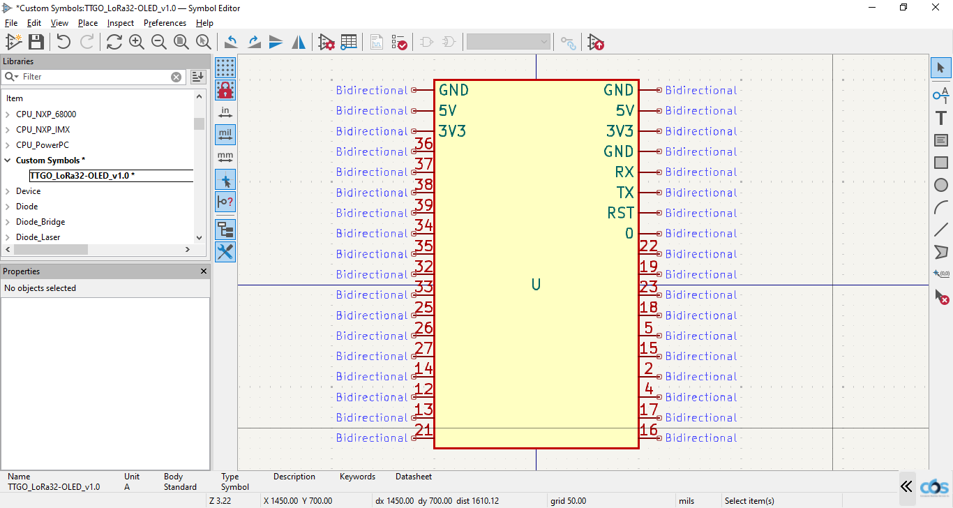This screenshot has width=953, height=508.
Task: Open the Preferences menu
Action: (165, 23)
